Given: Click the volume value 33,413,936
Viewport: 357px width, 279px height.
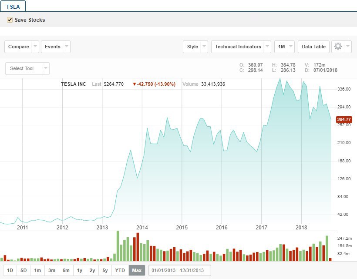Looking at the screenshot, I should (x=213, y=84).
